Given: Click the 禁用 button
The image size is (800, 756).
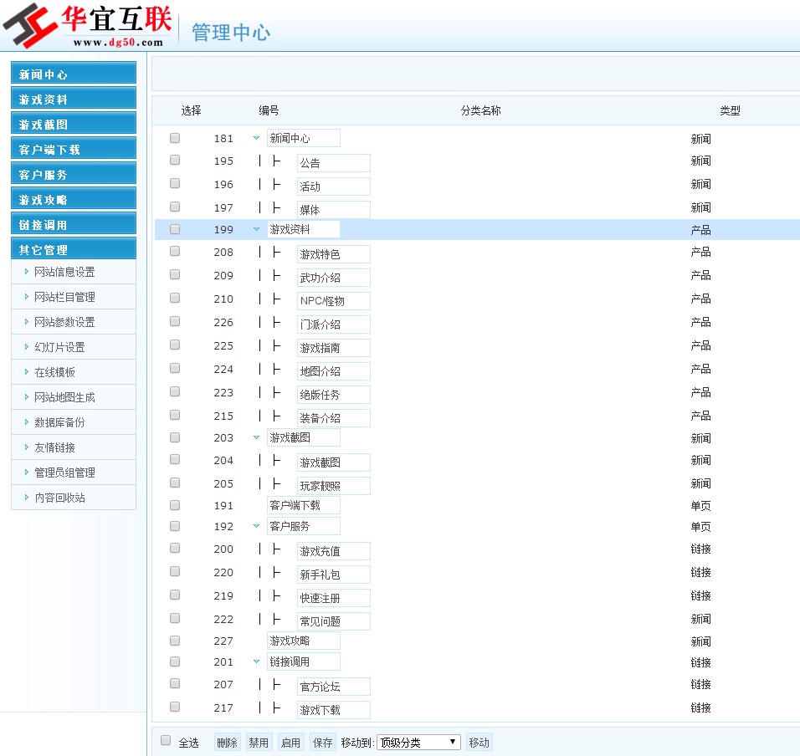Looking at the screenshot, I should (259, 743).
